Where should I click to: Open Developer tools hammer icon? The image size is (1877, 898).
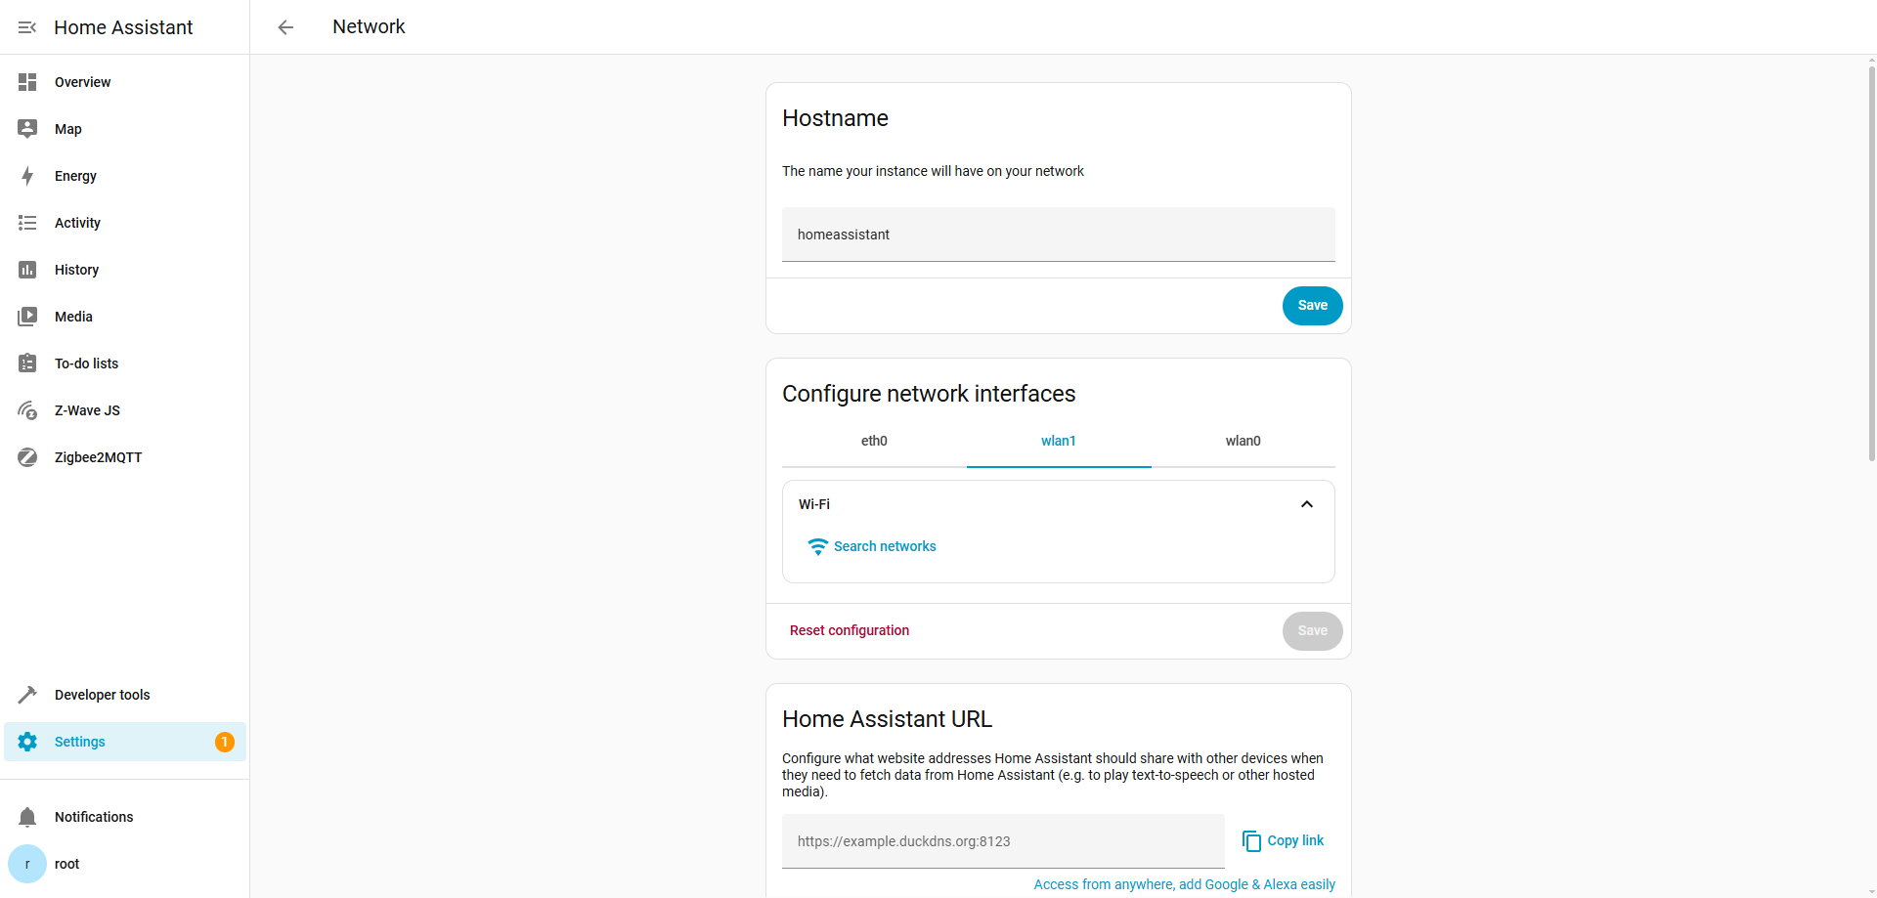[27, 695]
